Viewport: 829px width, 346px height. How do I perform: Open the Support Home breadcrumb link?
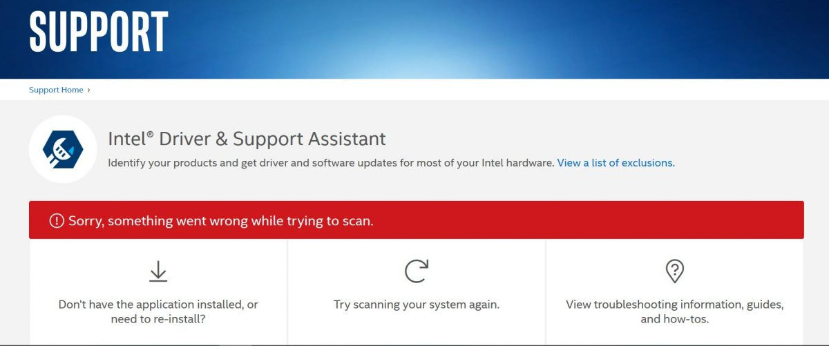click(x=56, y=90)
